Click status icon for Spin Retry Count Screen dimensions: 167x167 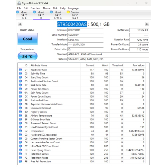click(20, 93)
